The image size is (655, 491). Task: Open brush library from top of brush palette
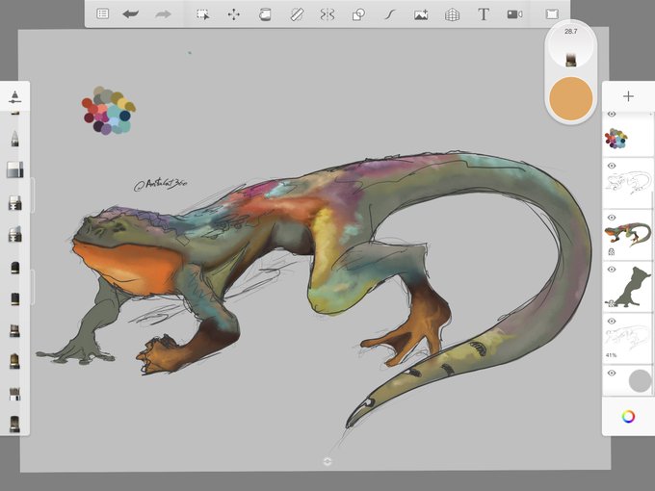(x=15, y=96)
